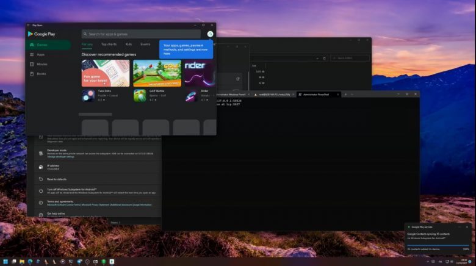Dismiss the blue account info tooltip

click(x=186, y=49)
